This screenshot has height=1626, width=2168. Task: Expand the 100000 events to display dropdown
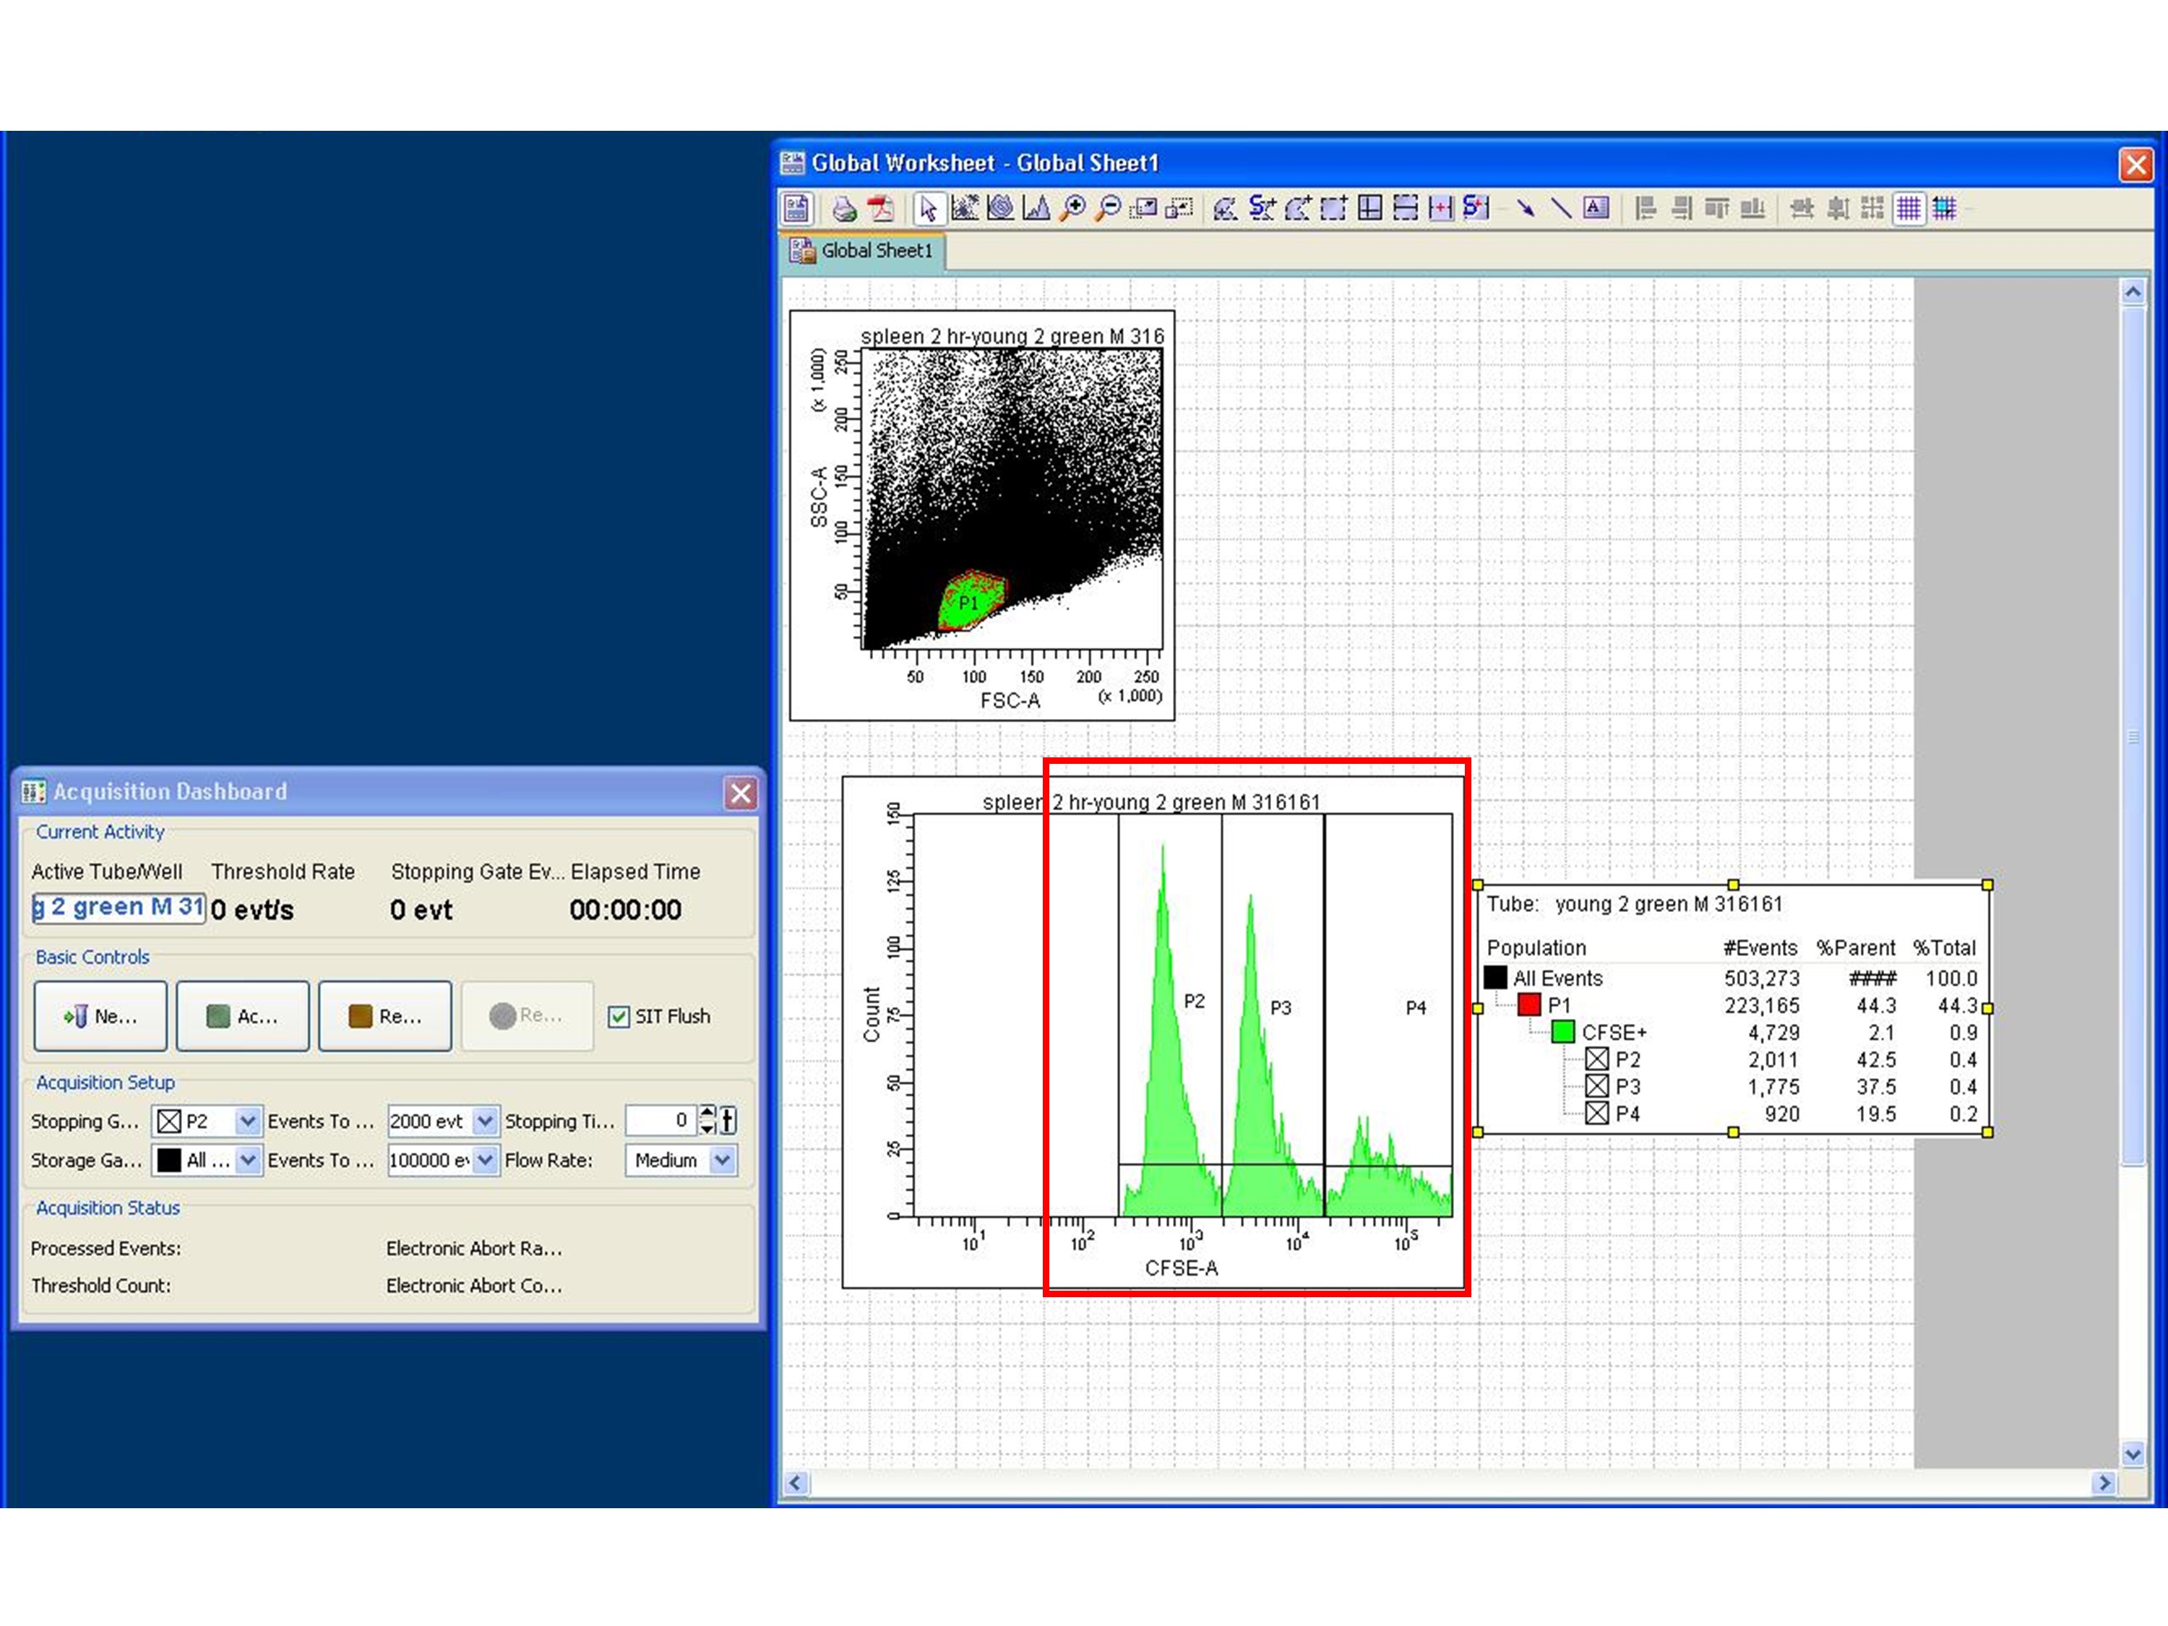[x=485, y=1159]
